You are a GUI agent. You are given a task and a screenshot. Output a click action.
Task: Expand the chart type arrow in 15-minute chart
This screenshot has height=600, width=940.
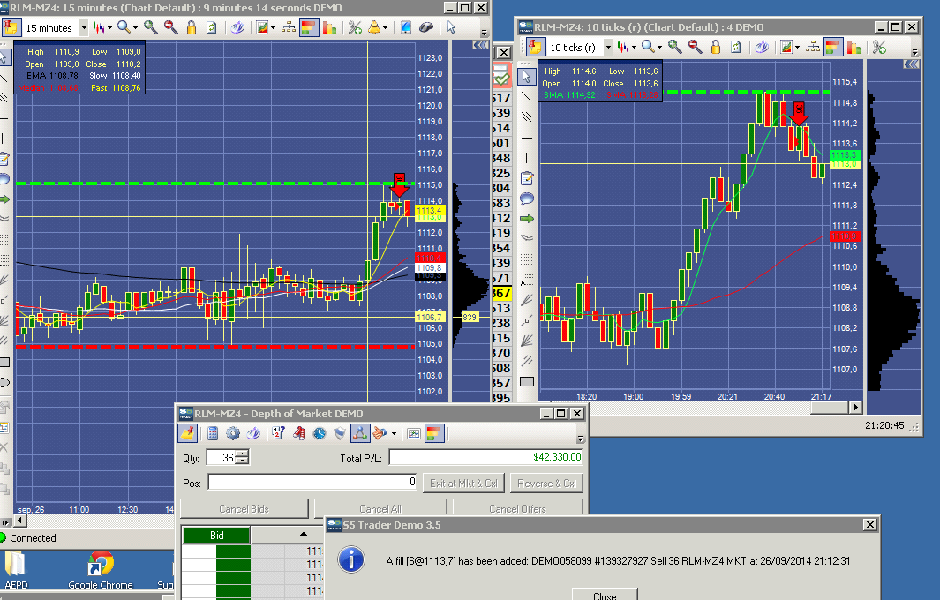(109, 28)
